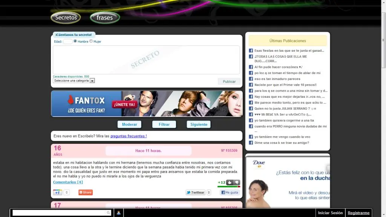Click Facebook icon beside 'yo tambien quisiera cogerme'
The image size is (386, 217).
click(x=251, y=120)
